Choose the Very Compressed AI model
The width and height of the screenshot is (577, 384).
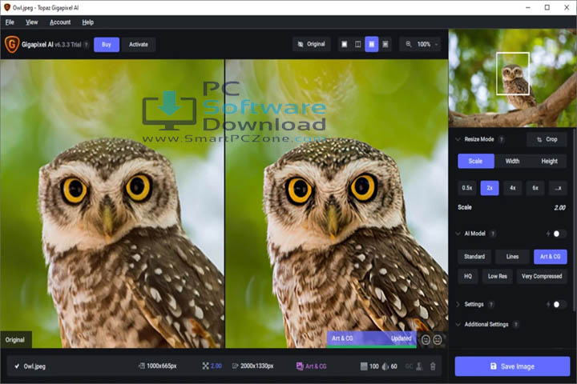click(x=542, y=276)
